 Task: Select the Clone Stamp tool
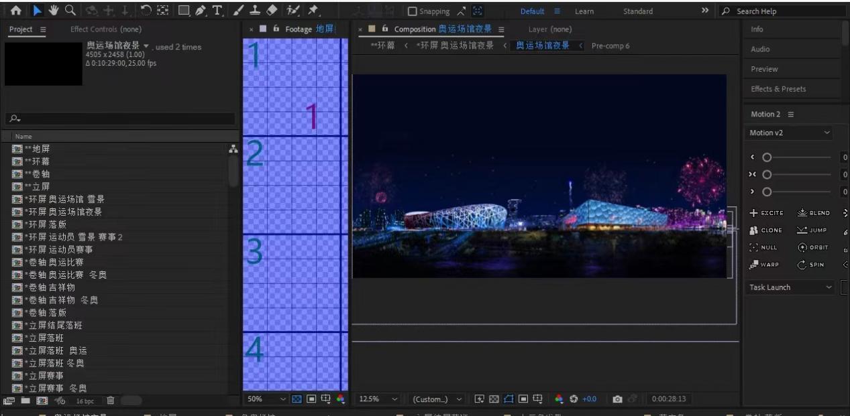[x=255, y=11]
